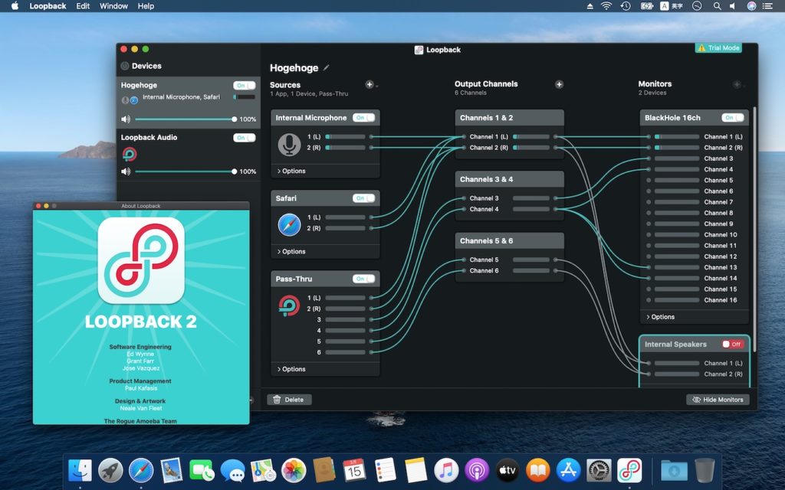Click the Pass-Thru source icon
The height and width of the screenshot is (490, 785).
click(289, 305)
